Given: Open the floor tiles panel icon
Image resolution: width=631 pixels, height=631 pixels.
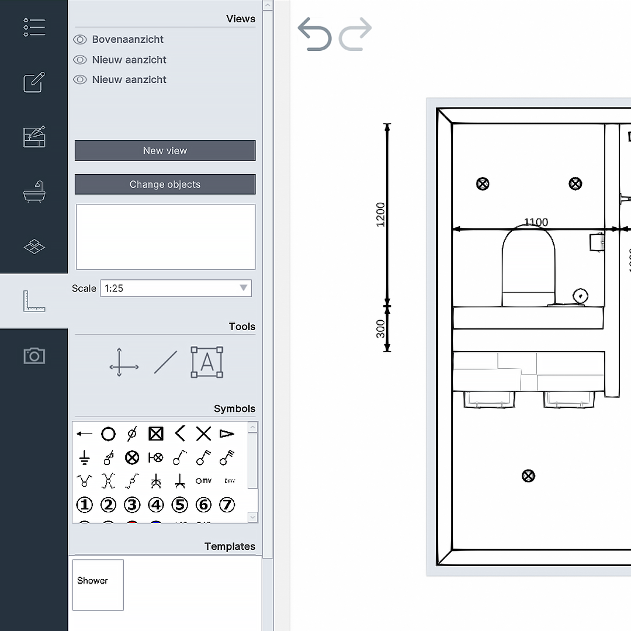Looking at the screenshot, I should pos(34,246).
